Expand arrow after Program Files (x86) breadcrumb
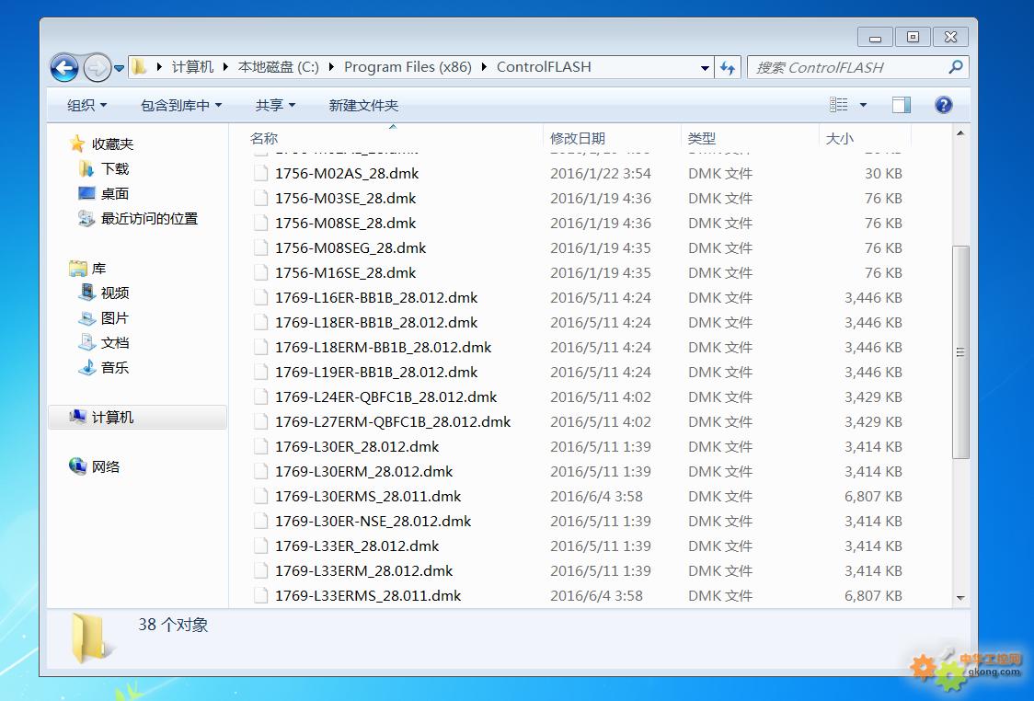This screenshot has height=701, width=1034. [484, 67]
